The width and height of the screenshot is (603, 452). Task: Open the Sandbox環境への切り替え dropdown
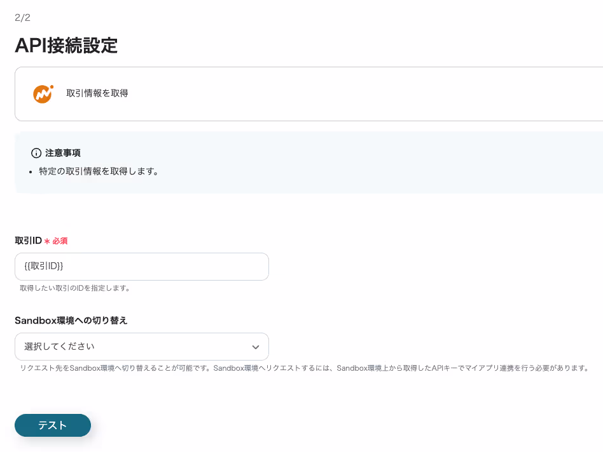141,347
